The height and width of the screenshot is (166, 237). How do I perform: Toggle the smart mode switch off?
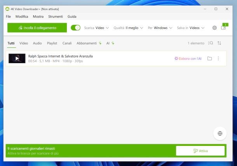point(76,28)
